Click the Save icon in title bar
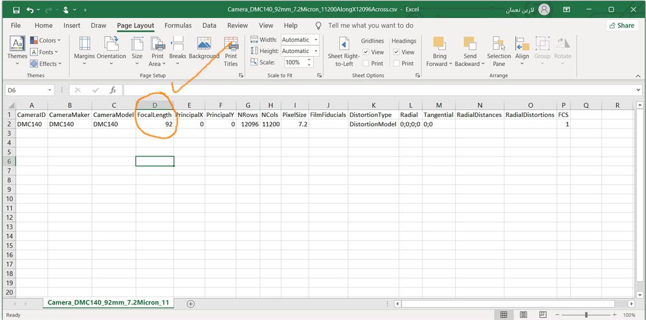 (x=16, y=10)
